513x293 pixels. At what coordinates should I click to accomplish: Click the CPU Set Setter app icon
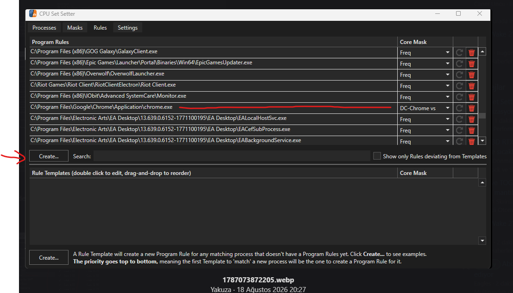click(x=33, y=14)
